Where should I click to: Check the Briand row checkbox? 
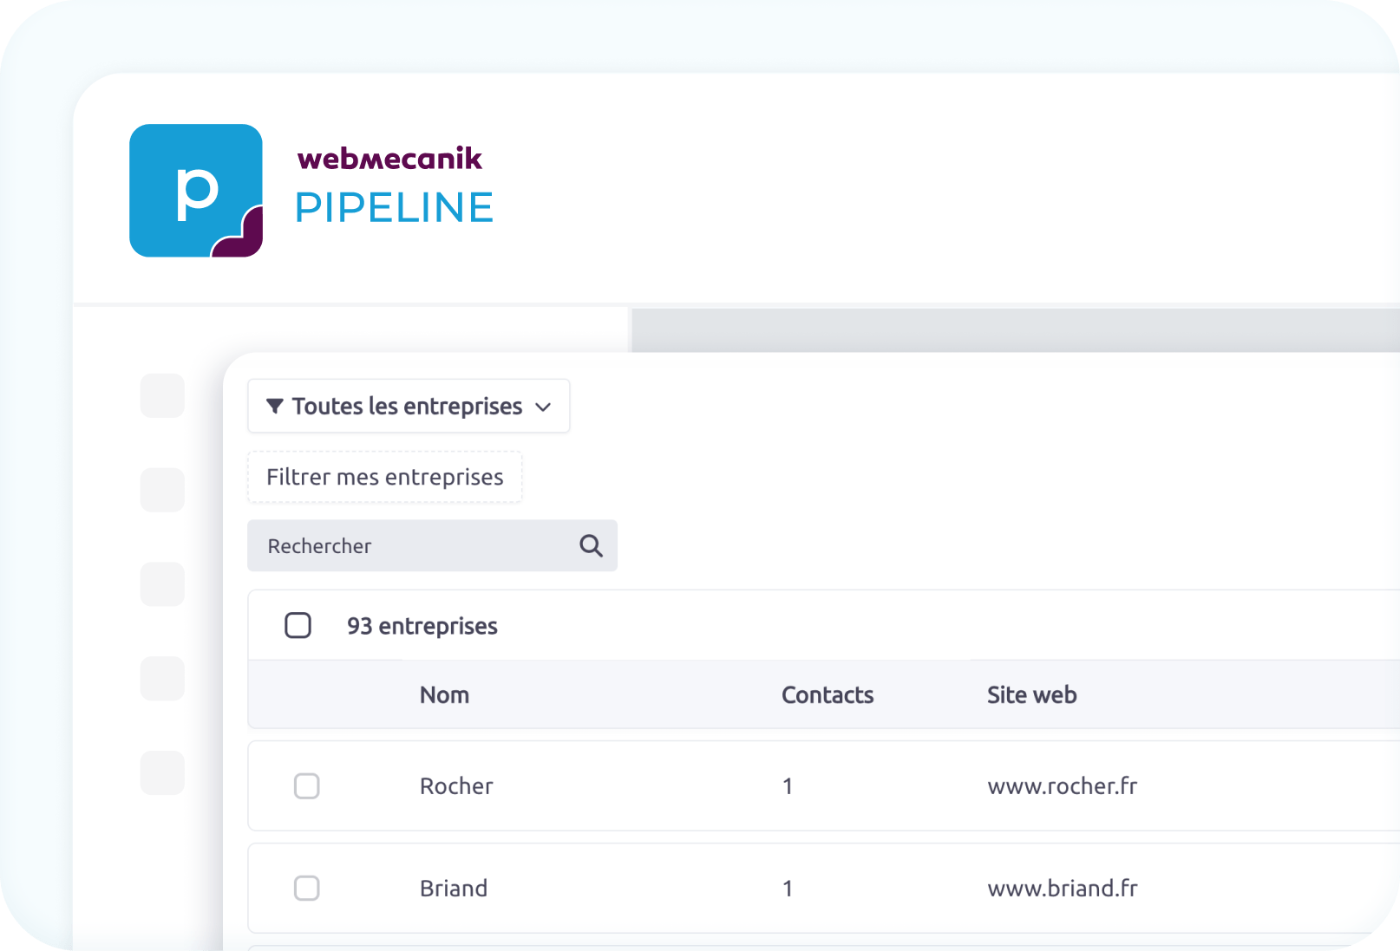pos(306,889)
